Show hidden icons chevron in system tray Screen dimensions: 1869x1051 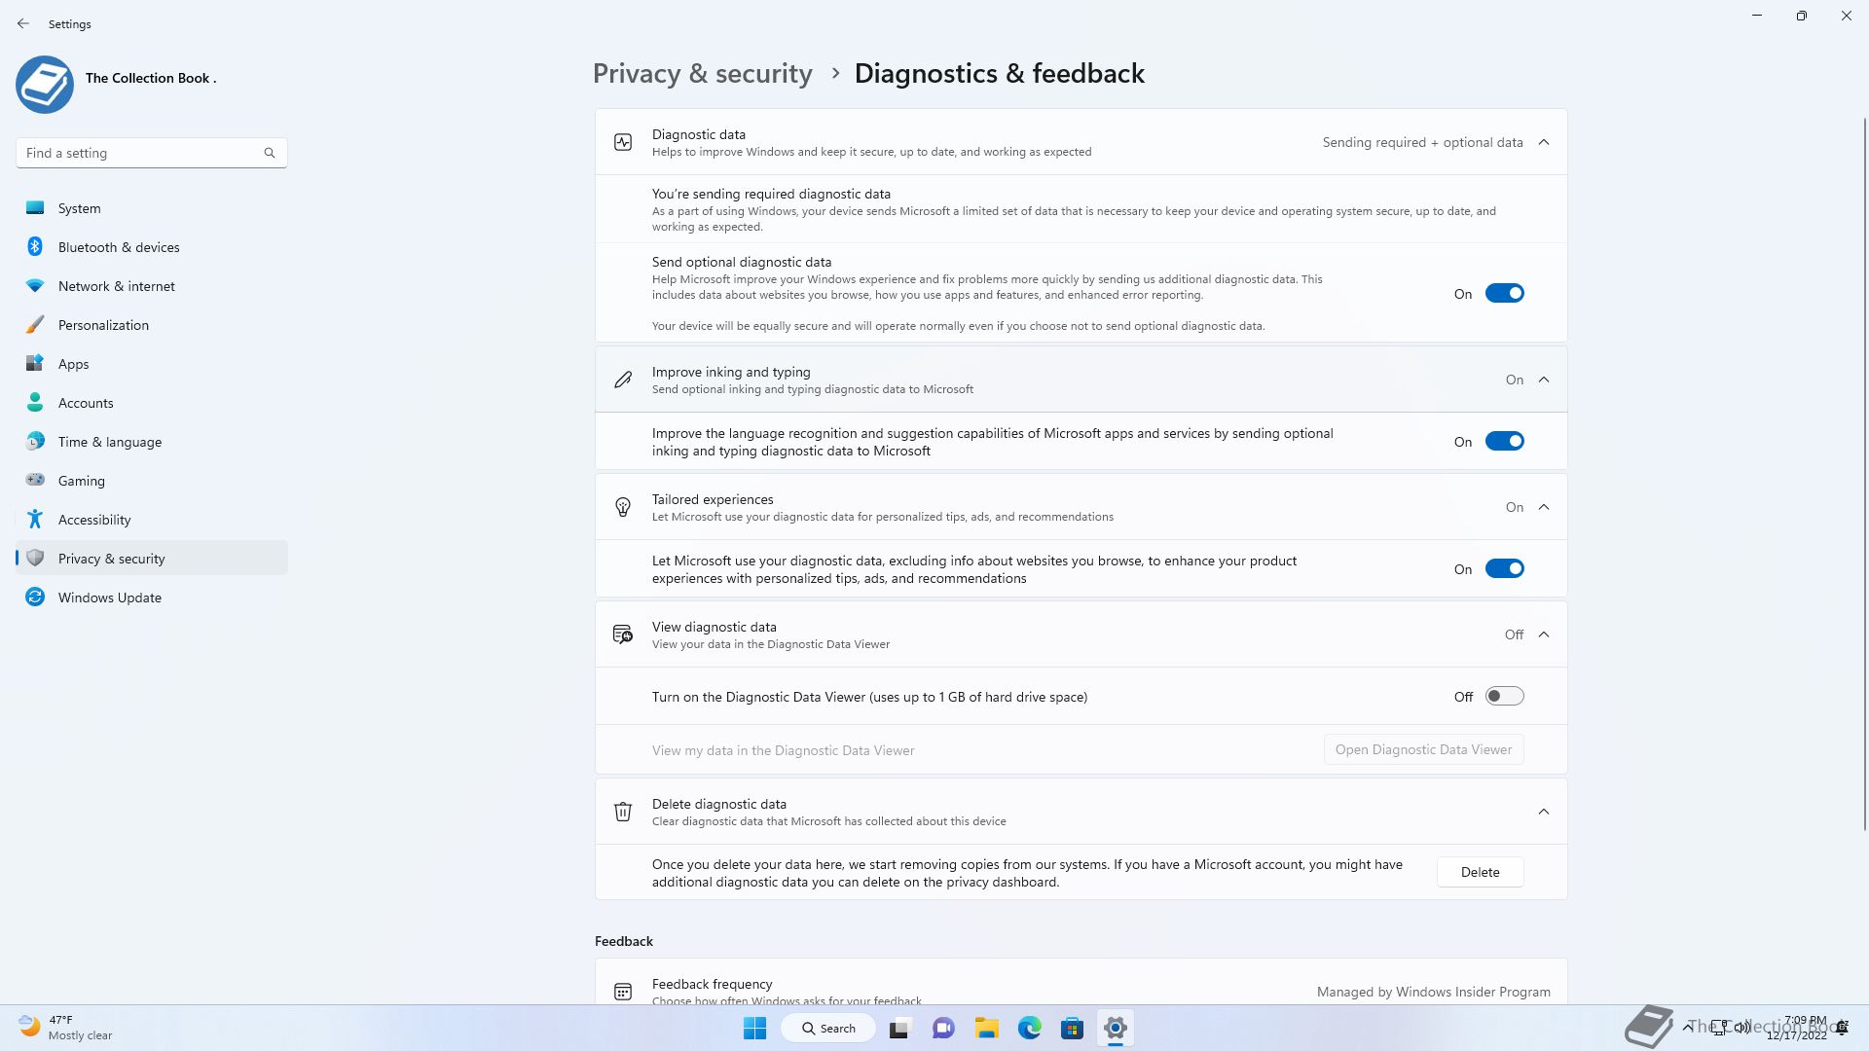coord(1687,1027)
